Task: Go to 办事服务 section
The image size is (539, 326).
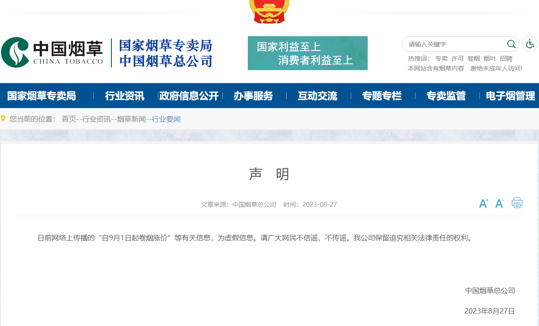Action: [x=253, y=96]
